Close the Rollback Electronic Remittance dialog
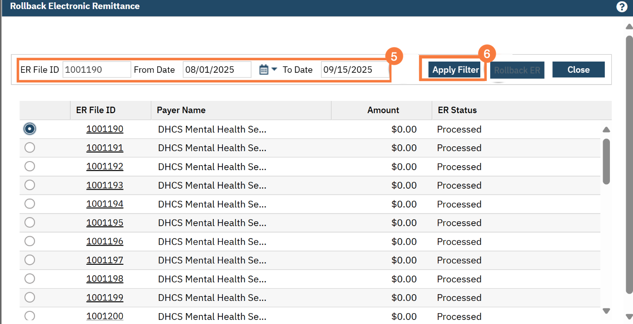The image size is (633, 324). click(578, 70)
